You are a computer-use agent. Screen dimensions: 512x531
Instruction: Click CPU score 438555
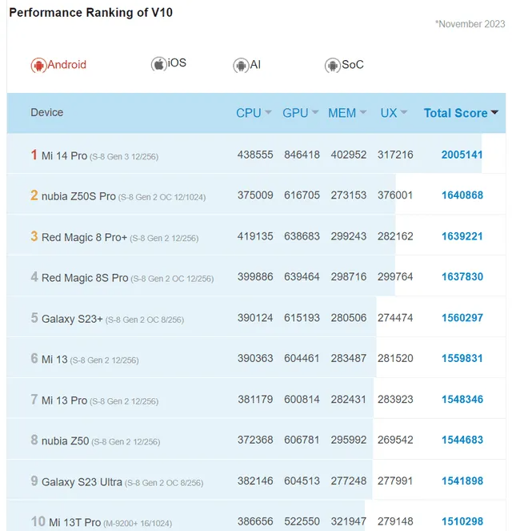tap(255, 155)
